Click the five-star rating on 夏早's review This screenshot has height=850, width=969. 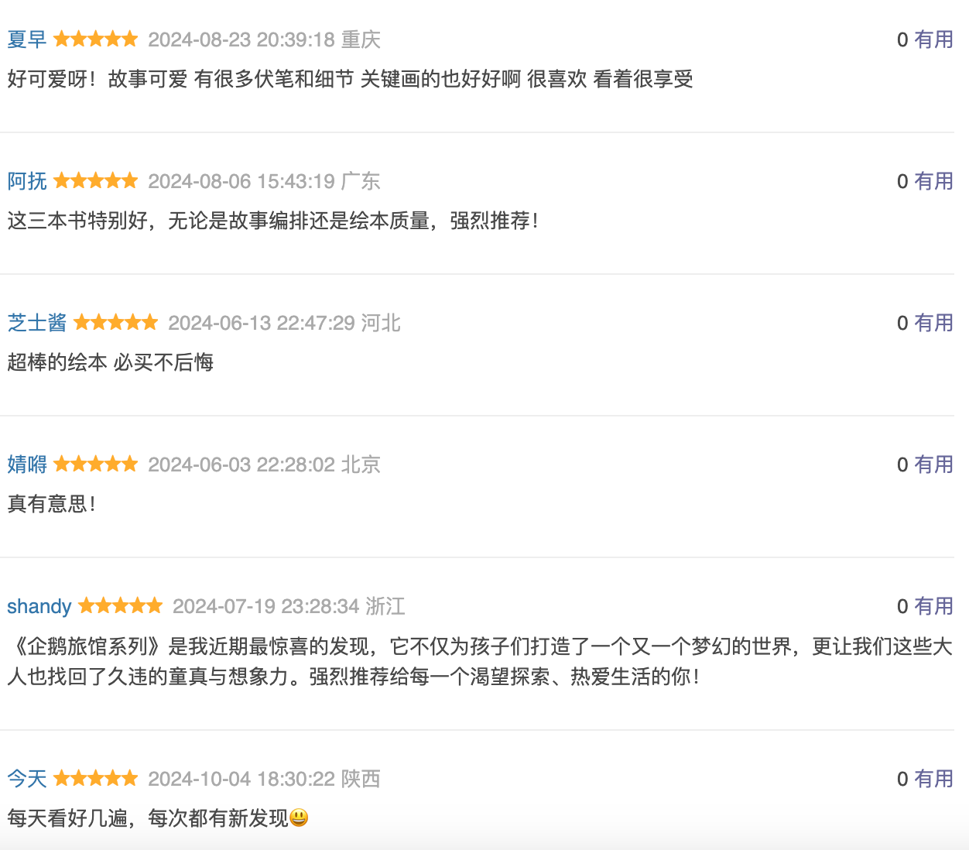pyautogui.click(x=96, y=39)
